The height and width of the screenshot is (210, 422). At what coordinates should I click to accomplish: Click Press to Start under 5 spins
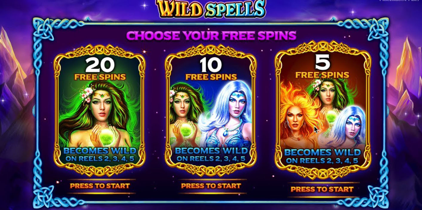322,189
